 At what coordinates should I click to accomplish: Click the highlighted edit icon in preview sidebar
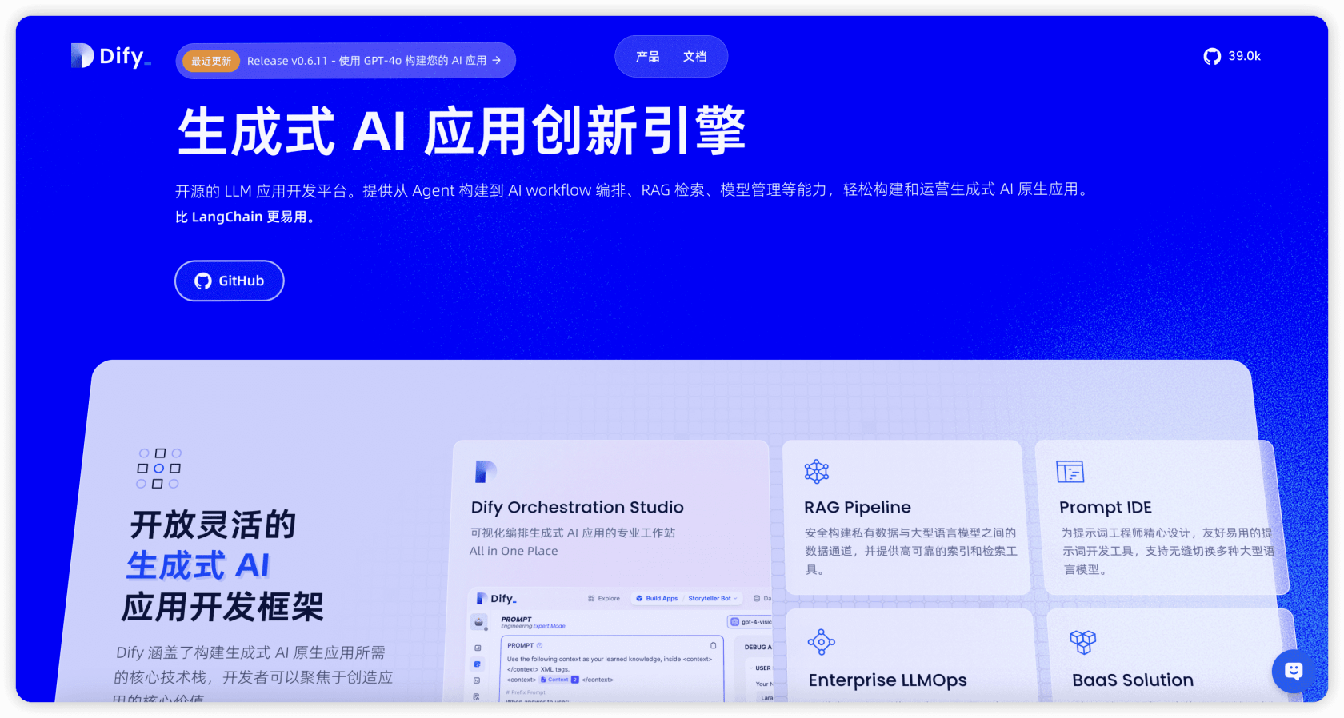tap(478, 664)
